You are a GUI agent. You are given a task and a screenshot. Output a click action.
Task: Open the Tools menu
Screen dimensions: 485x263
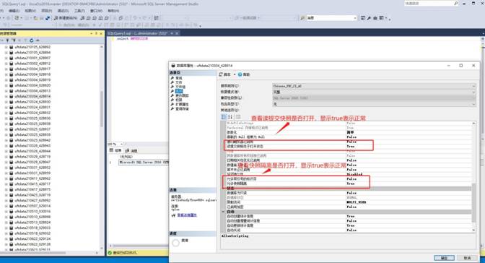[79, 11]
